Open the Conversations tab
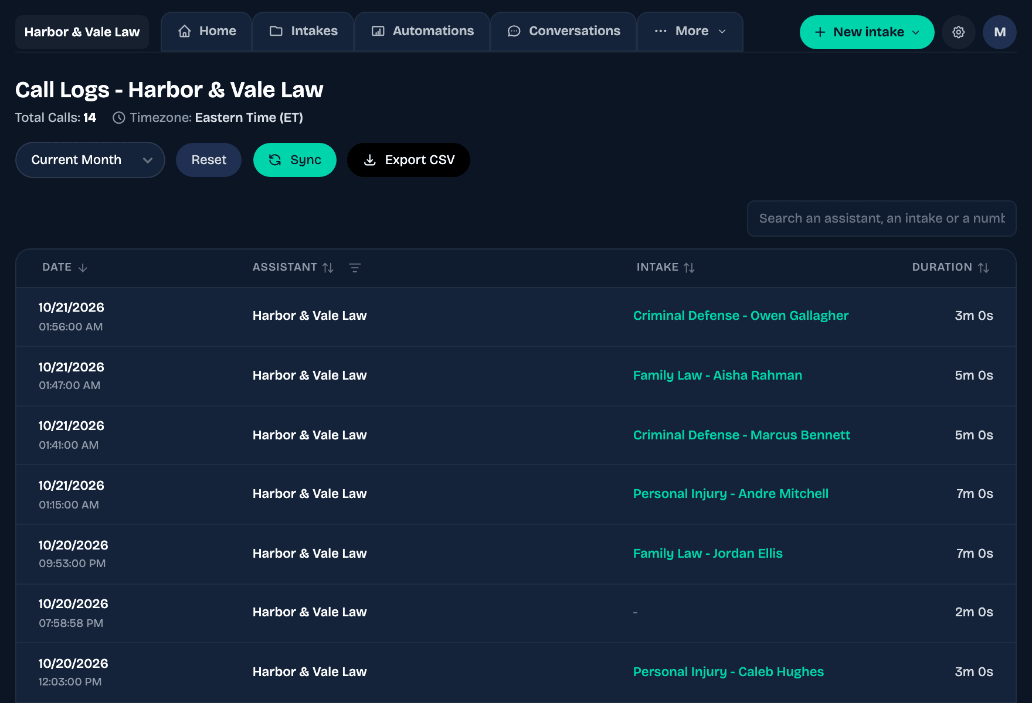The height and width of the screenshot is (703, 1032). [x=563, y=31]
